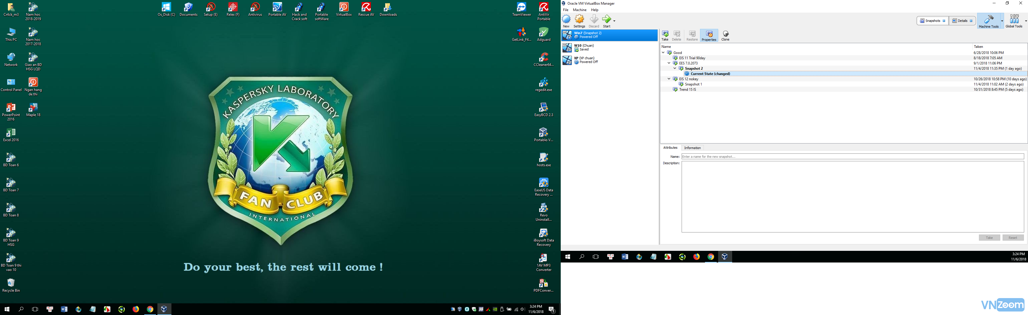The height and width of the screenshot is (315, 1028).
Task: Open the VirtualBox desktop shortcut
Action: [344, 10]
